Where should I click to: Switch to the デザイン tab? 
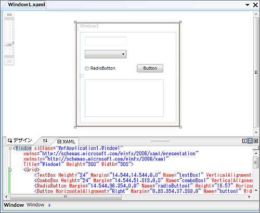point(20,140)
